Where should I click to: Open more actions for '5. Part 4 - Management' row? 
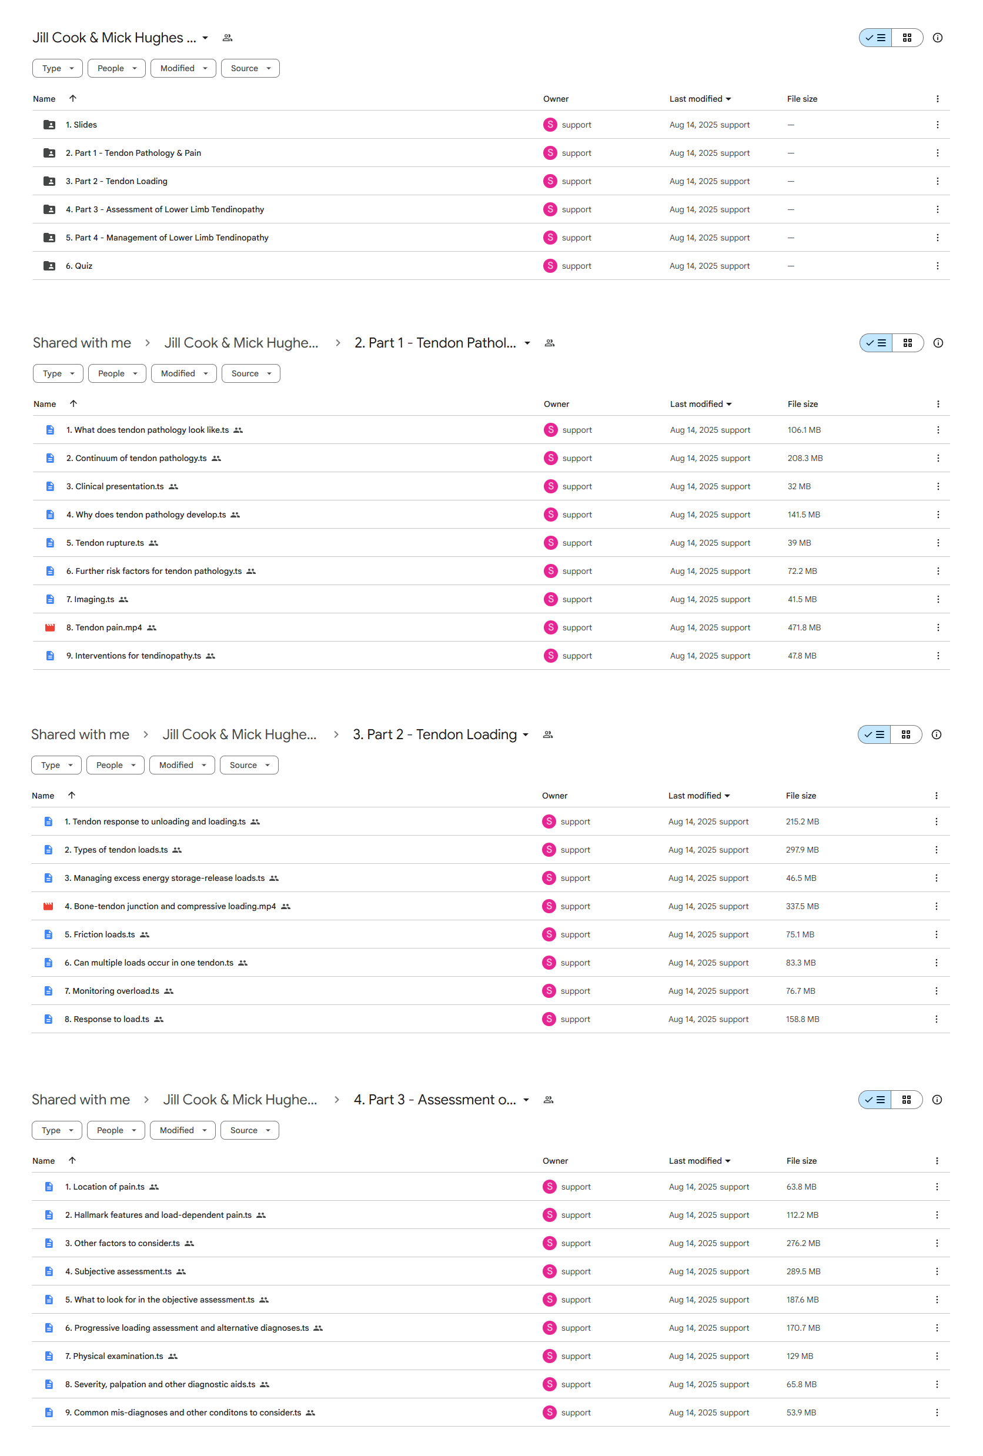point(937,238)
